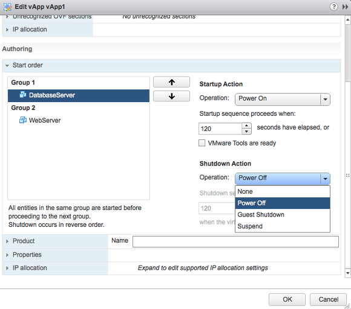Click scrollbar up arrow
The image size is (351, 309).
pos(347,20)
